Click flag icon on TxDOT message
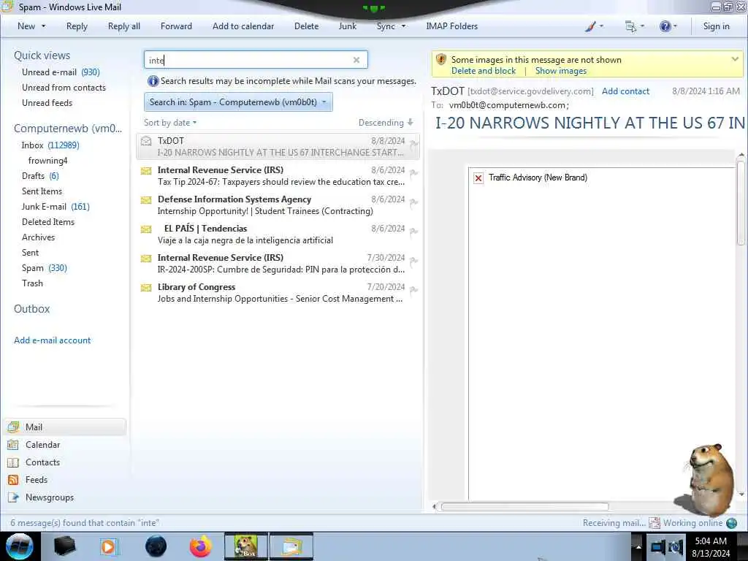This screenshot has width=748, height=561. pos(413,144)
